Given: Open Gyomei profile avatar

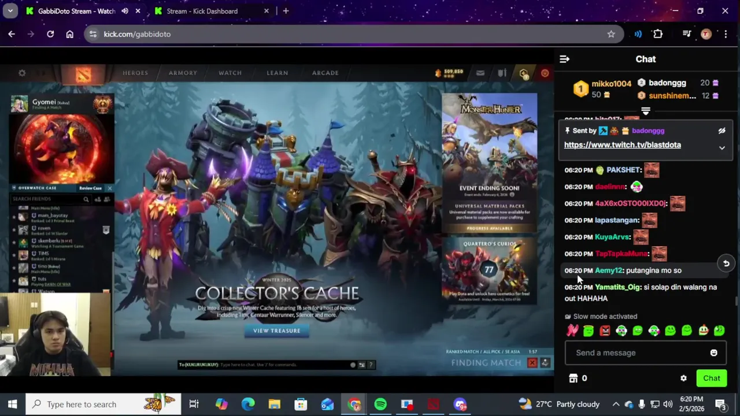Looking at the screenshot, I should (x=19, y=104).
